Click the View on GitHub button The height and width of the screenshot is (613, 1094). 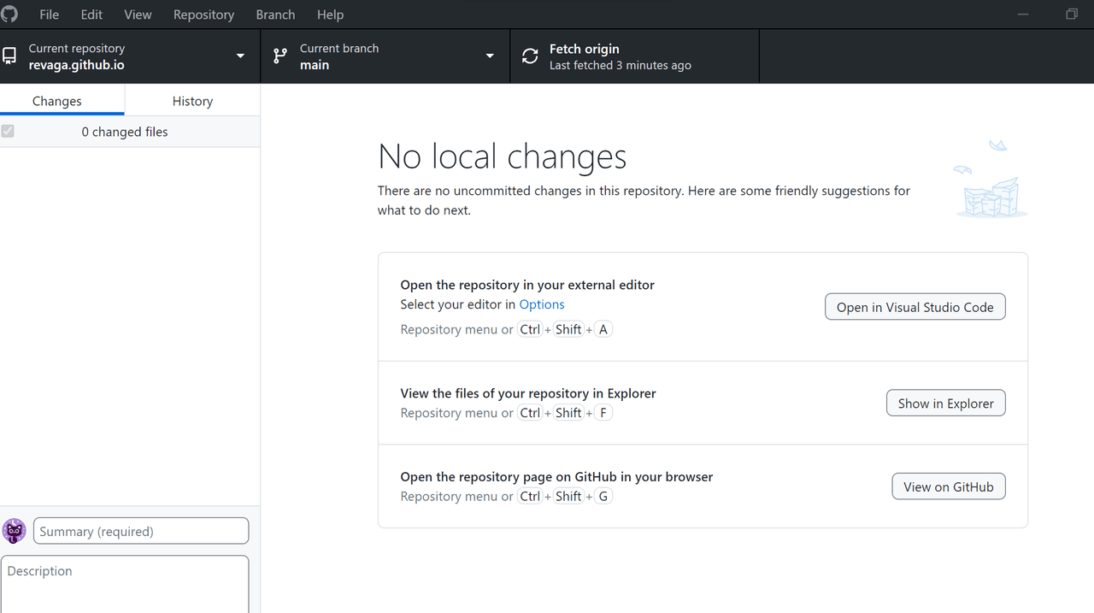coord(948,486)
